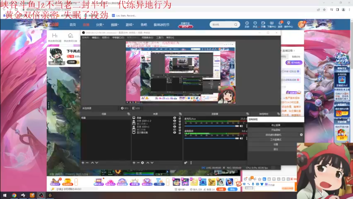Open audio mixer menu dots at panel bottom
353x199 pixels.
(x=191, y=163)
